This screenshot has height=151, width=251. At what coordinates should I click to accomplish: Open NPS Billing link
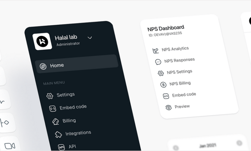click(180, 84)
